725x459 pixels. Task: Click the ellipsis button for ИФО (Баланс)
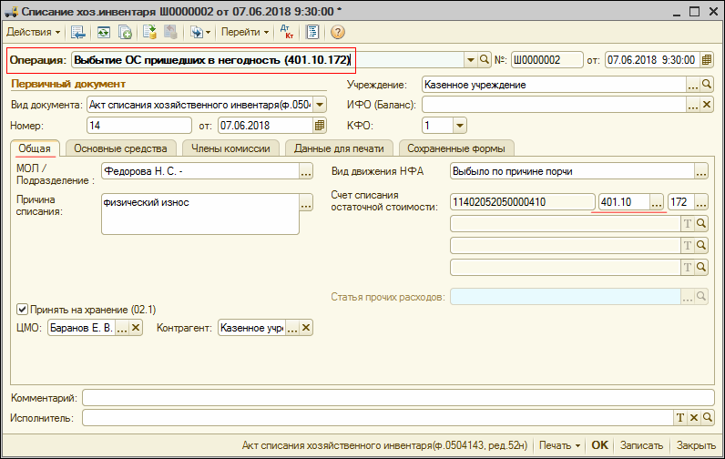pyautogui.click(x=692, y=105)
